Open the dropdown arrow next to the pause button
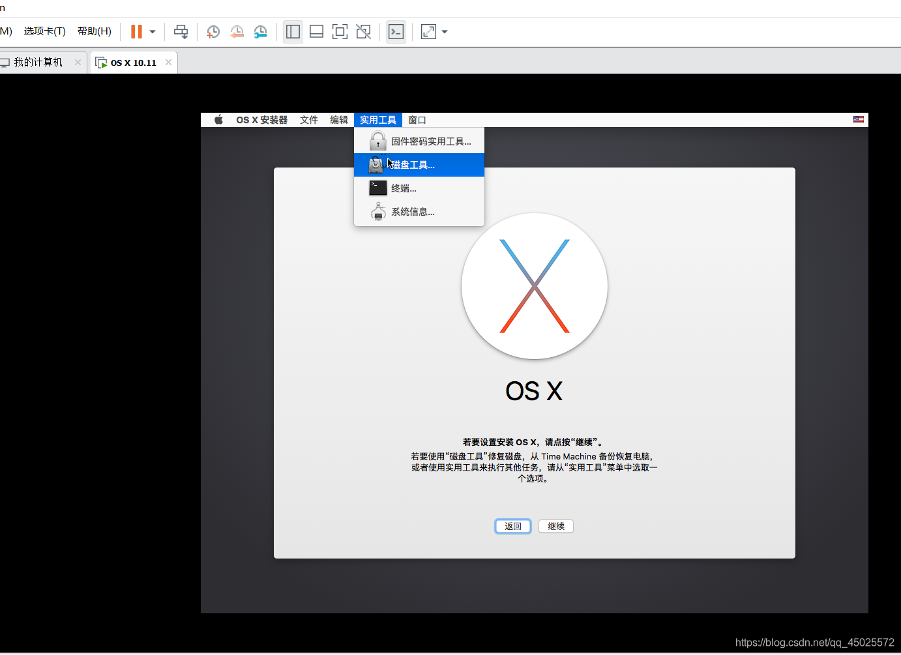Screen dimensions: 901x655 tap(153, 31)
